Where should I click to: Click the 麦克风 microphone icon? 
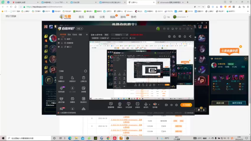pyautogui.click(x=146, y=105)
